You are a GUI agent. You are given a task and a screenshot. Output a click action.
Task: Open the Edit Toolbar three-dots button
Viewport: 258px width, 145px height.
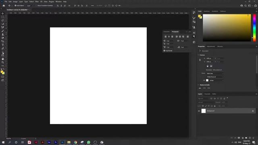click(x=3, y=66)
